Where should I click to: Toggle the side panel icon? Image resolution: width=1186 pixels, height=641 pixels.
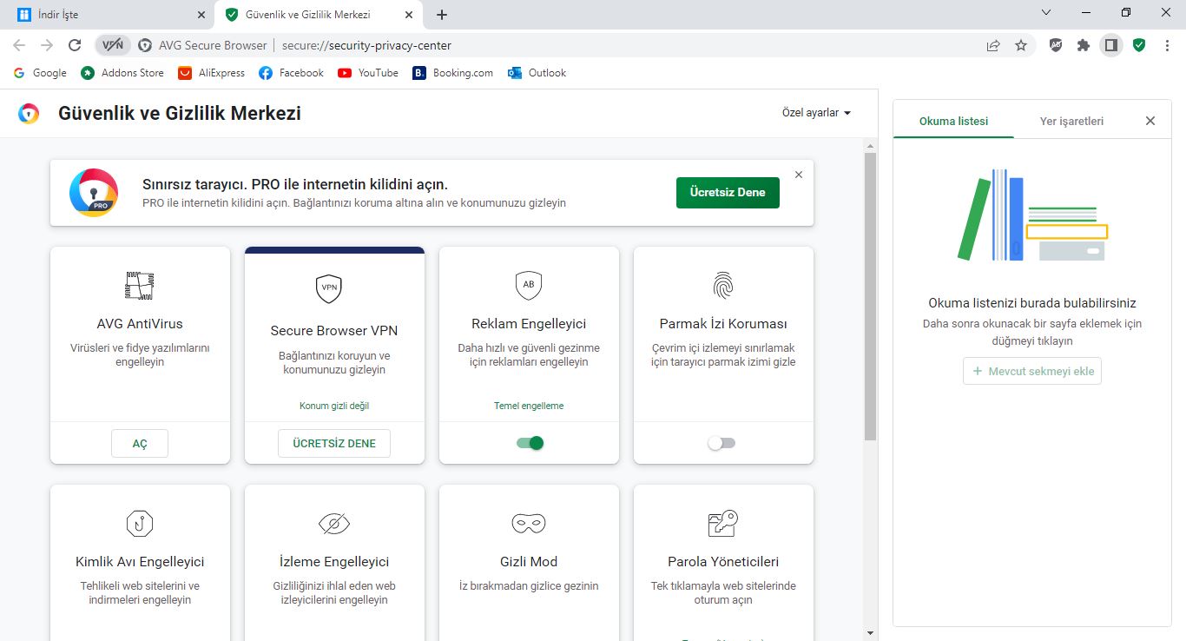(x=1110, y=45)
